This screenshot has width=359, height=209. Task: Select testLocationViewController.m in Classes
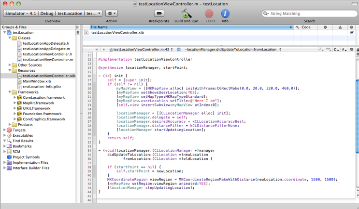click(x=48, y=60)
